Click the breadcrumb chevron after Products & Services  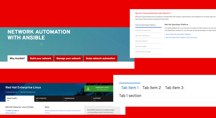tap(19, 92)
